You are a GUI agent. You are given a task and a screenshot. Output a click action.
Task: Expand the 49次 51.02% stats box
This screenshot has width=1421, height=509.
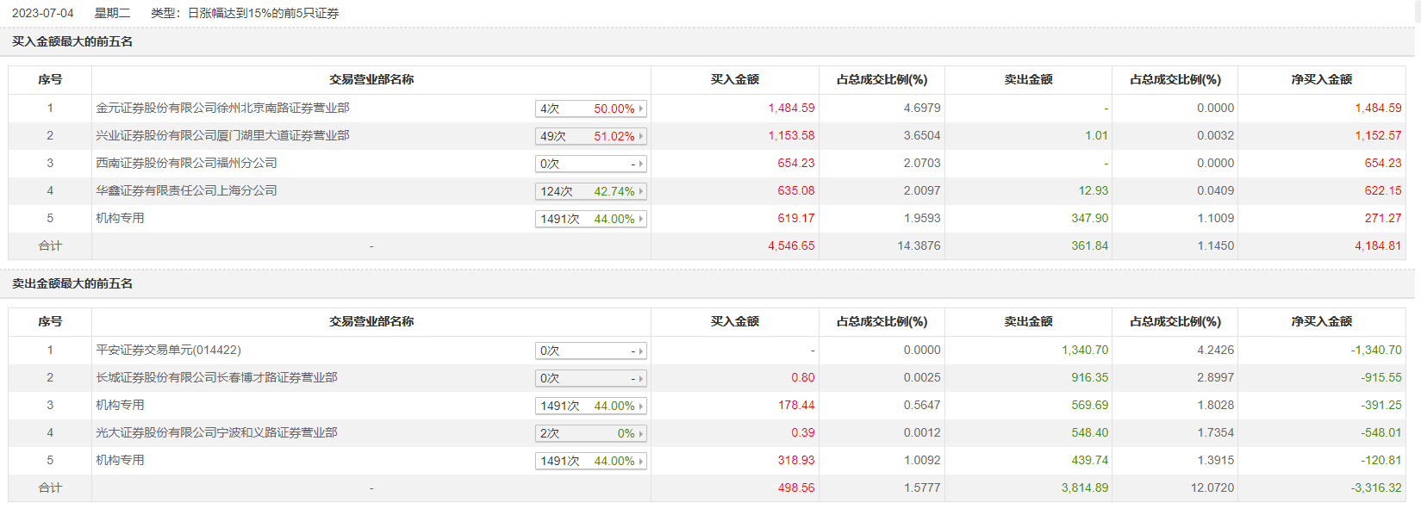pos(590,136)
